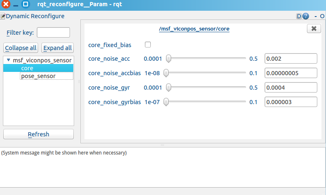This screenshot has width=326, height=195.
Task: Click the Collapse all button
Action: click(21, 48)
